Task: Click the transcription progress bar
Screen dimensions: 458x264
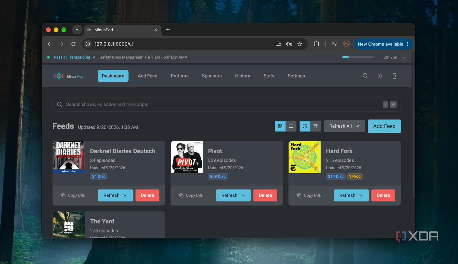Action: pyautogui.click(x=358, y=57)
